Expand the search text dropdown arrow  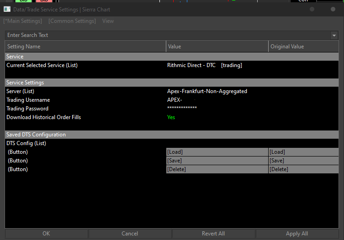tap(334, 35)
